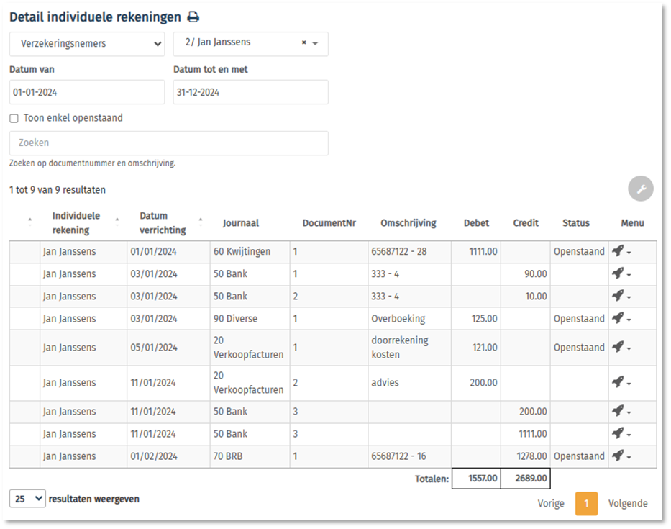Print the Detail individuele rekeningen page
This screenshot has width=671, height=529.
193,17
